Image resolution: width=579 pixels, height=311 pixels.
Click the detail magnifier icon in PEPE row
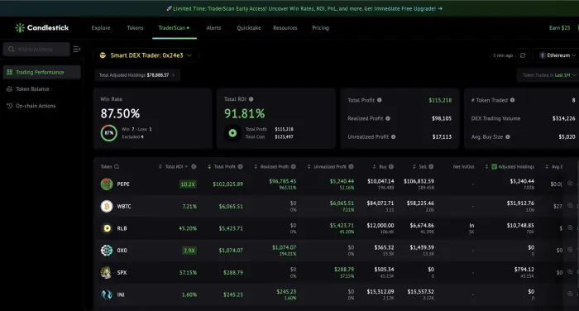(x=570, y=183)
